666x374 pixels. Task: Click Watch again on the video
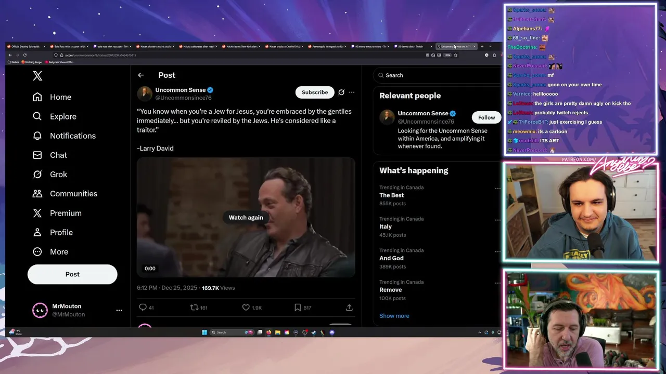246,218
